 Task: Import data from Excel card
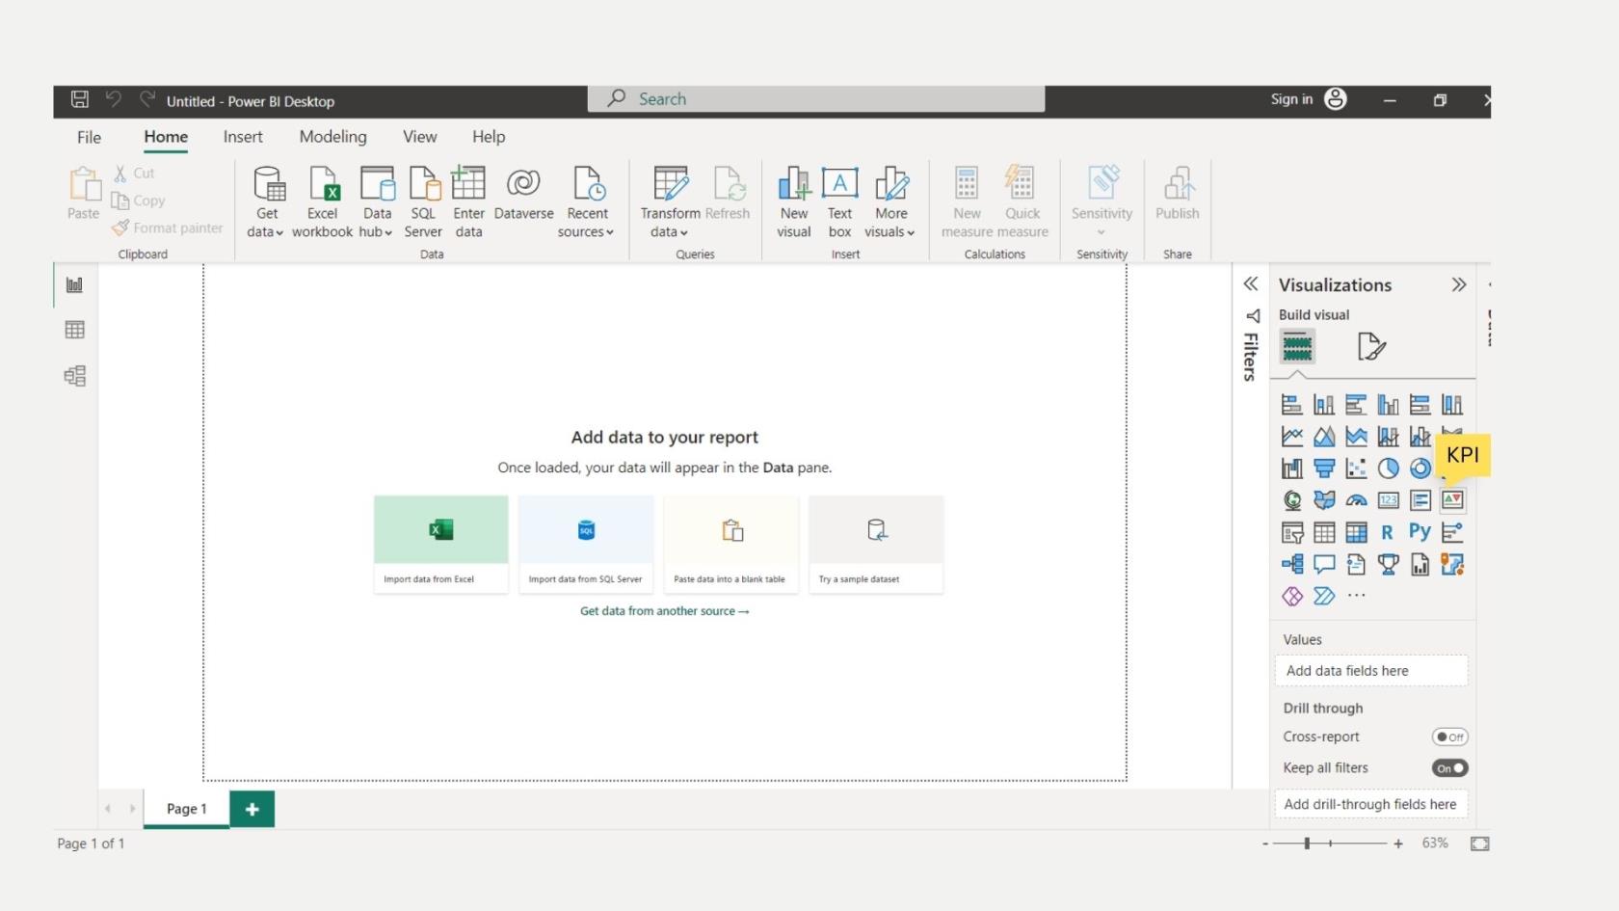(440, 544)
